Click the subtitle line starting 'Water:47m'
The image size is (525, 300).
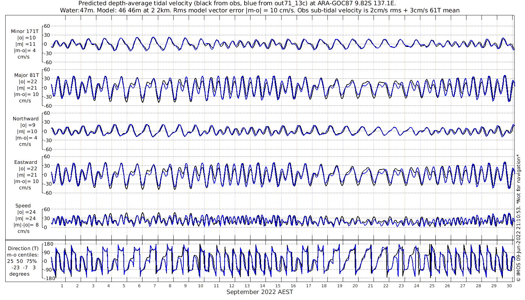pos(259,10)
